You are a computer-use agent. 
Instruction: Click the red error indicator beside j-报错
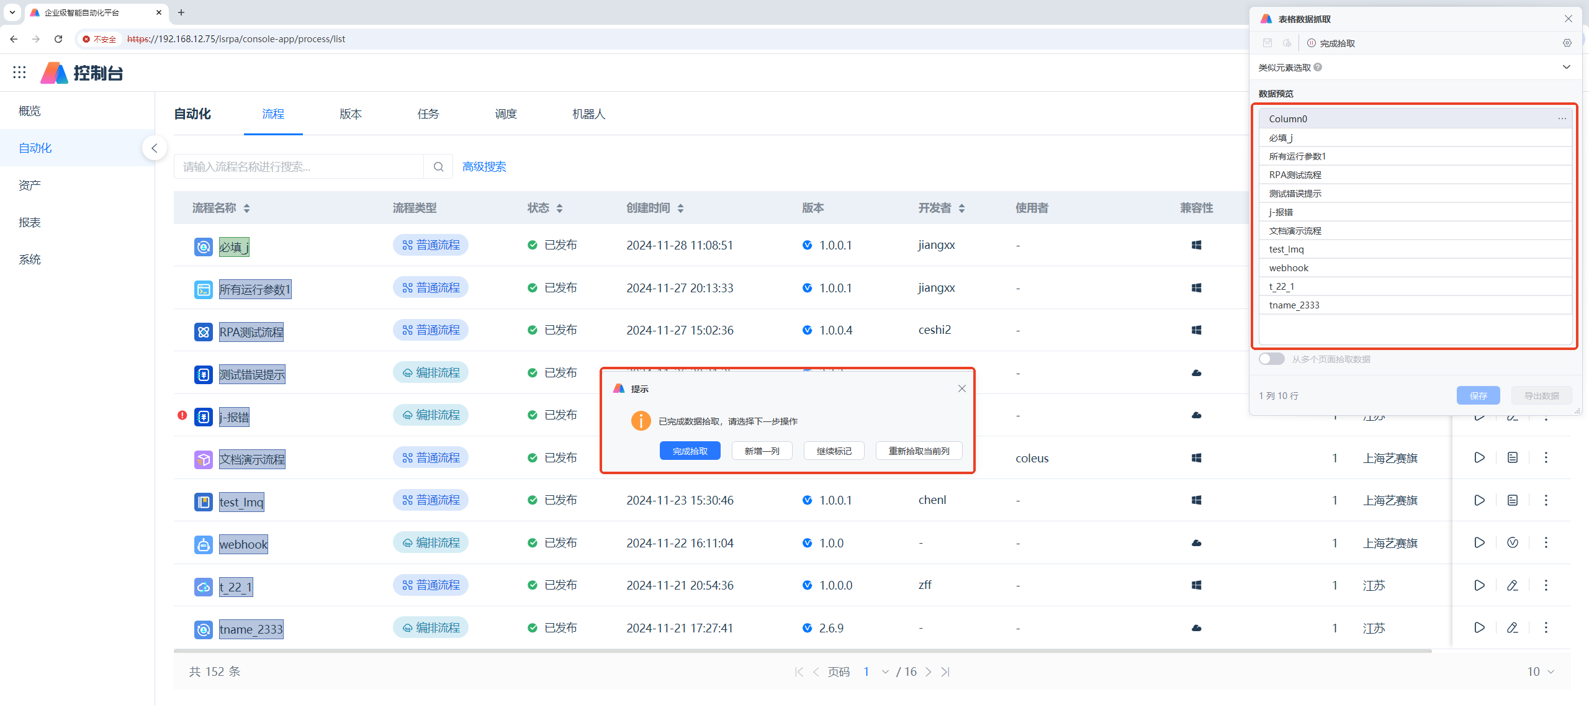(x=182, y=415)
